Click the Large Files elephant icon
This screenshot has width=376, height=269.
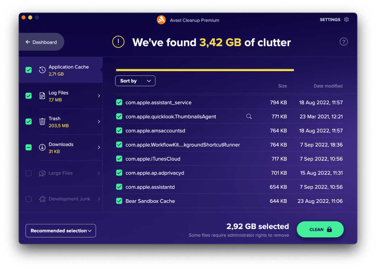pos(42,173)
